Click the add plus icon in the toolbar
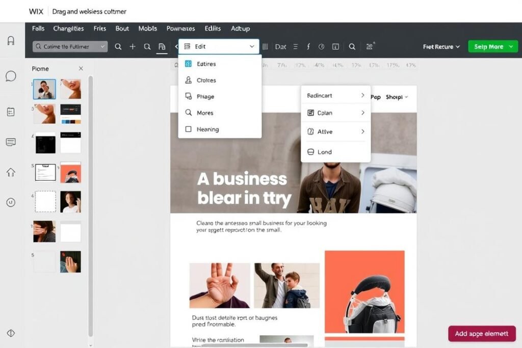 coord(133,46)
